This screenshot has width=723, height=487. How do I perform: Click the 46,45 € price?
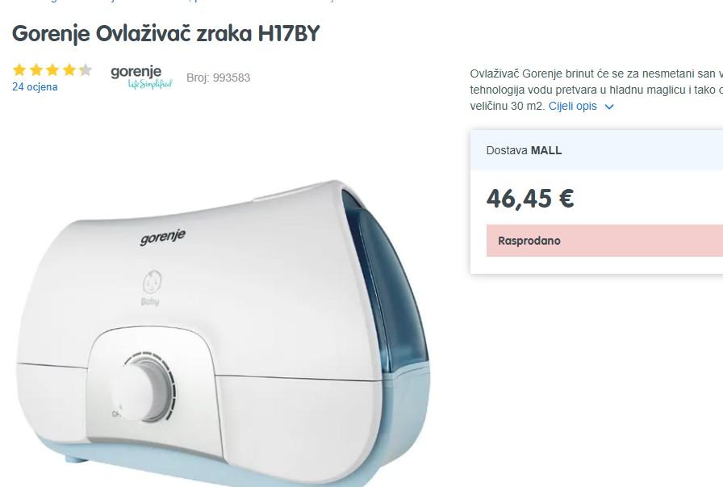[530, 199]
